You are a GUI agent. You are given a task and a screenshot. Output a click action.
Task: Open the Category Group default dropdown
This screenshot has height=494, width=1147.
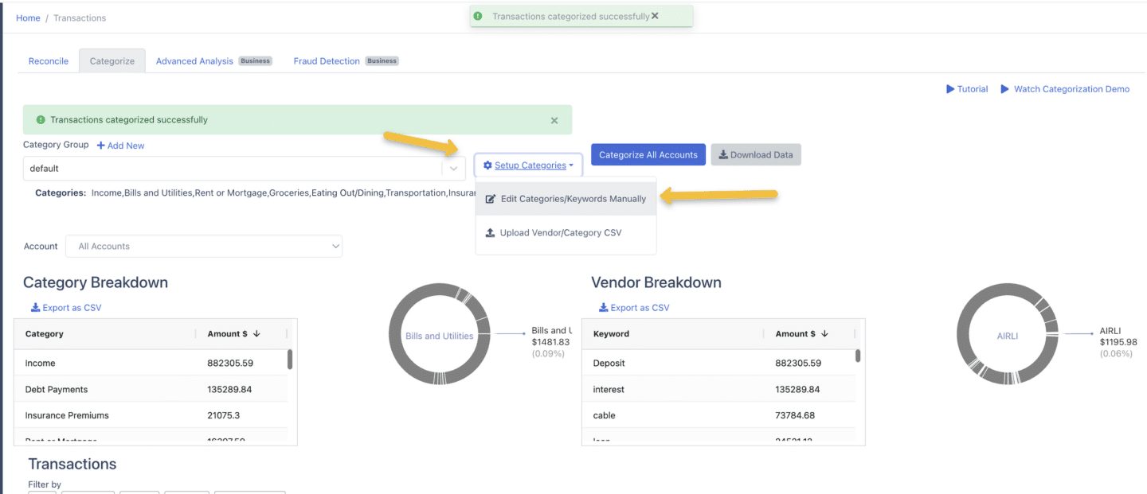(x=454, y=168)
